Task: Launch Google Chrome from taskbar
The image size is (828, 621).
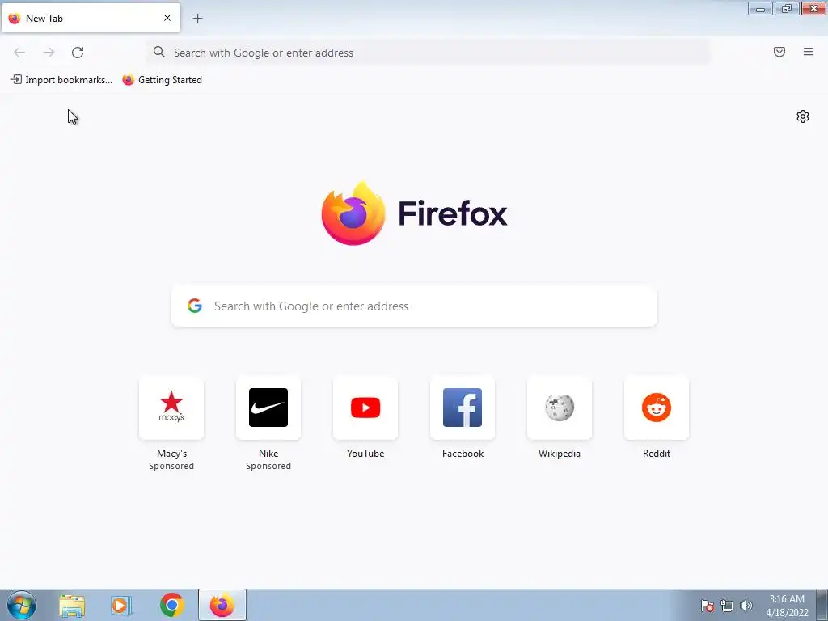Action: tap(172, 605)
